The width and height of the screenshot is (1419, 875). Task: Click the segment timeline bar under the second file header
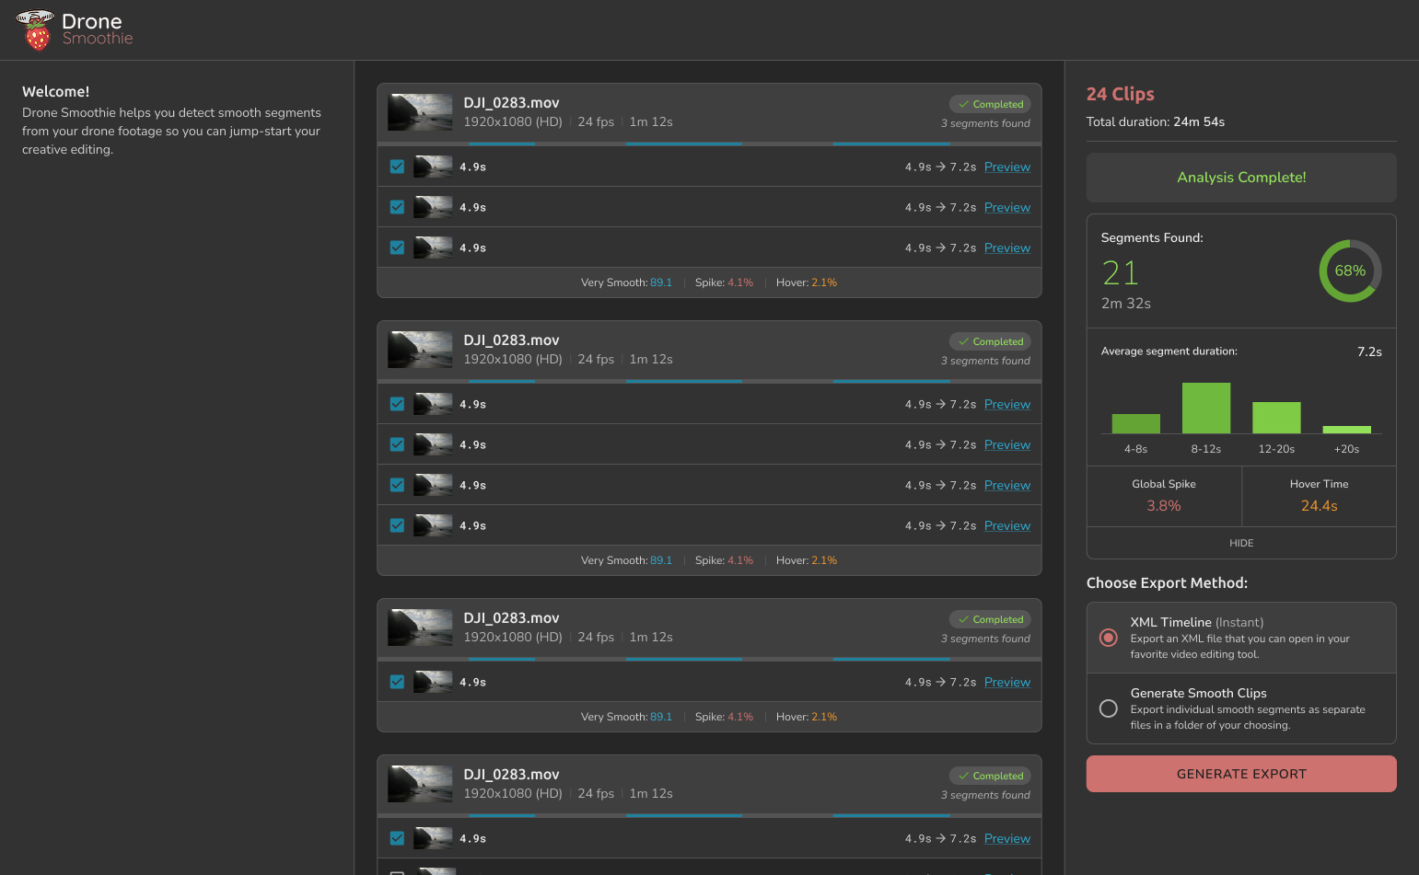tap(709, 381)
